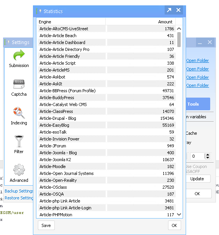Increase the numeric spinner value showing 0
The image size is (219, 235).
pyautogui.click(x=208, y=155)
